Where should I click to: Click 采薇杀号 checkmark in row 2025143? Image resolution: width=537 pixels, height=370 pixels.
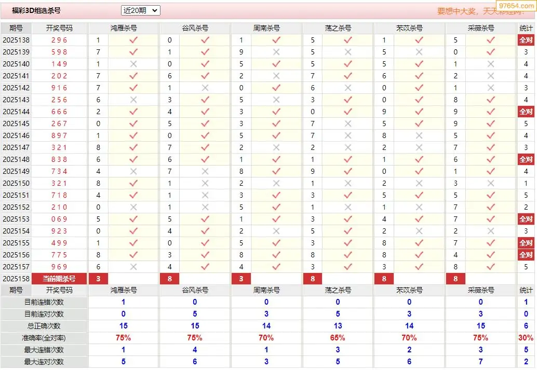pos(491,100)
